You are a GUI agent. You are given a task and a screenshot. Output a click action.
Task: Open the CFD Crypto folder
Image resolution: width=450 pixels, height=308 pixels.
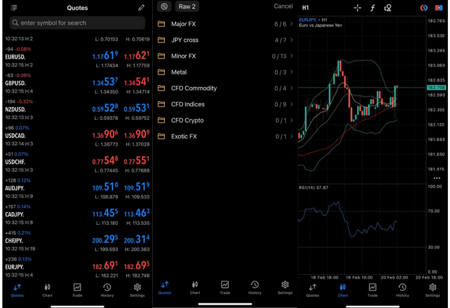225,120
